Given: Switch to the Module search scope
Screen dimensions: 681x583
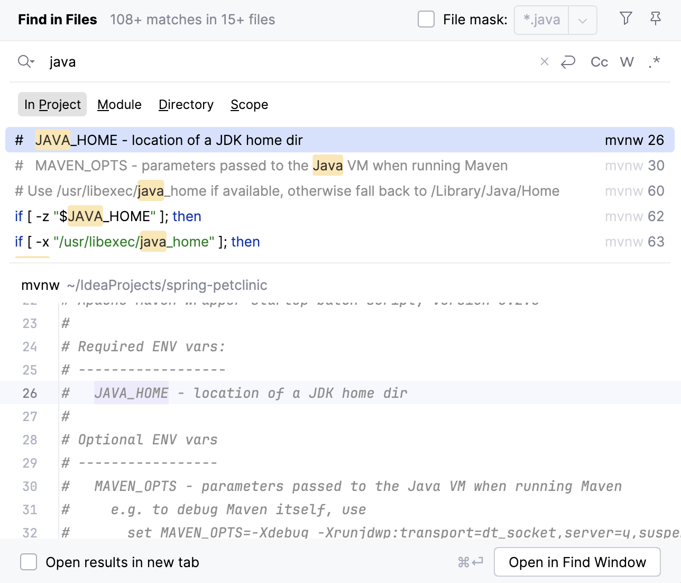Looking at the screenshot, I should [119, 104].
